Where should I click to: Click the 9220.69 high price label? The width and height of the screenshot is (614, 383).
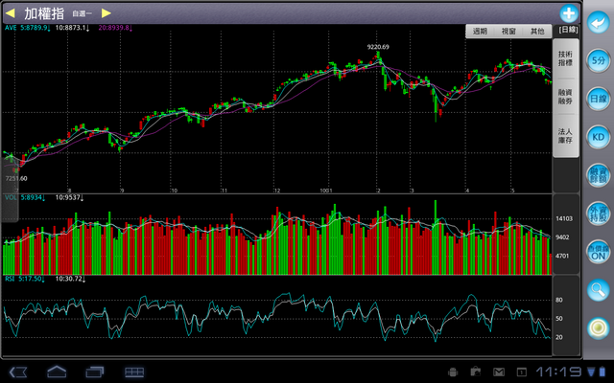pyautogui.click(x=378, y=47)
